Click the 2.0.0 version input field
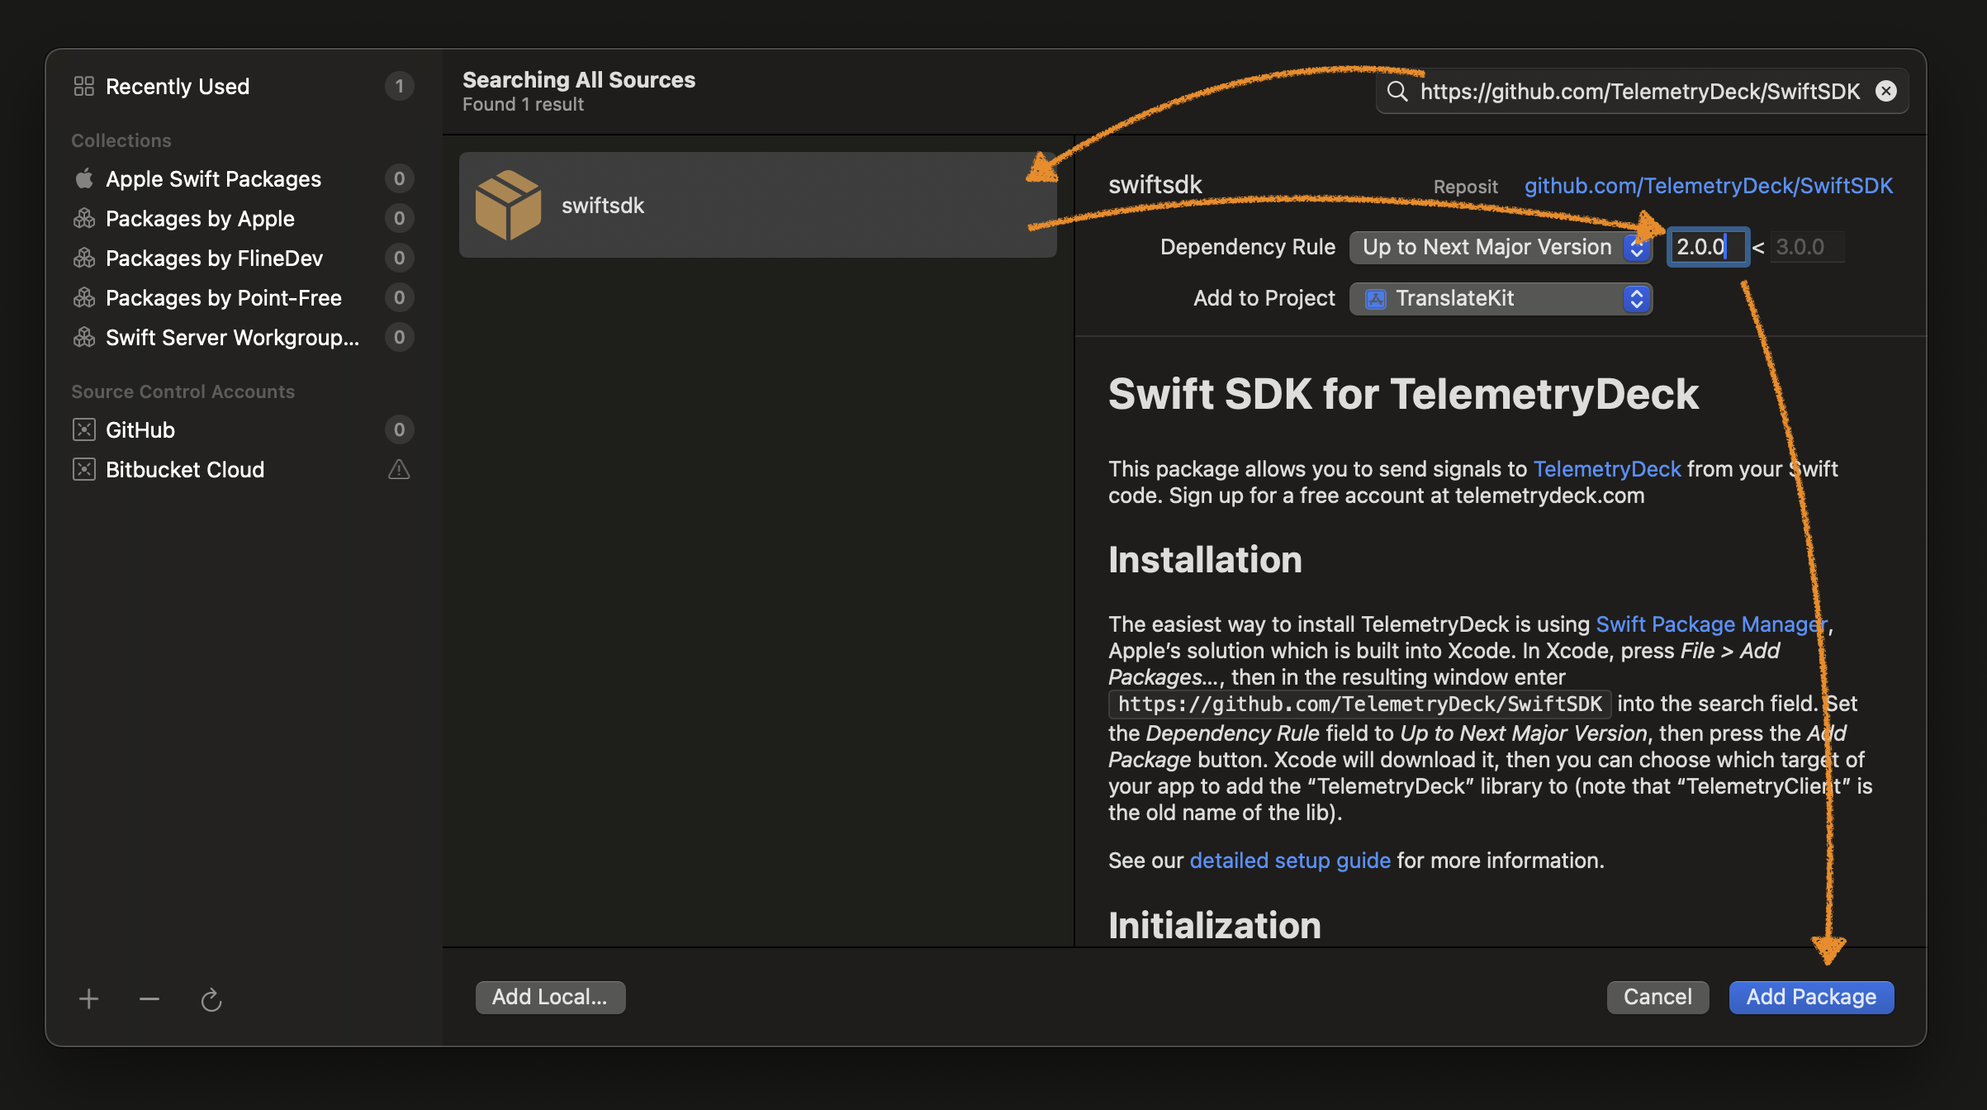This screenshot has height=1110, width=1987. (x=1708, y=247)
